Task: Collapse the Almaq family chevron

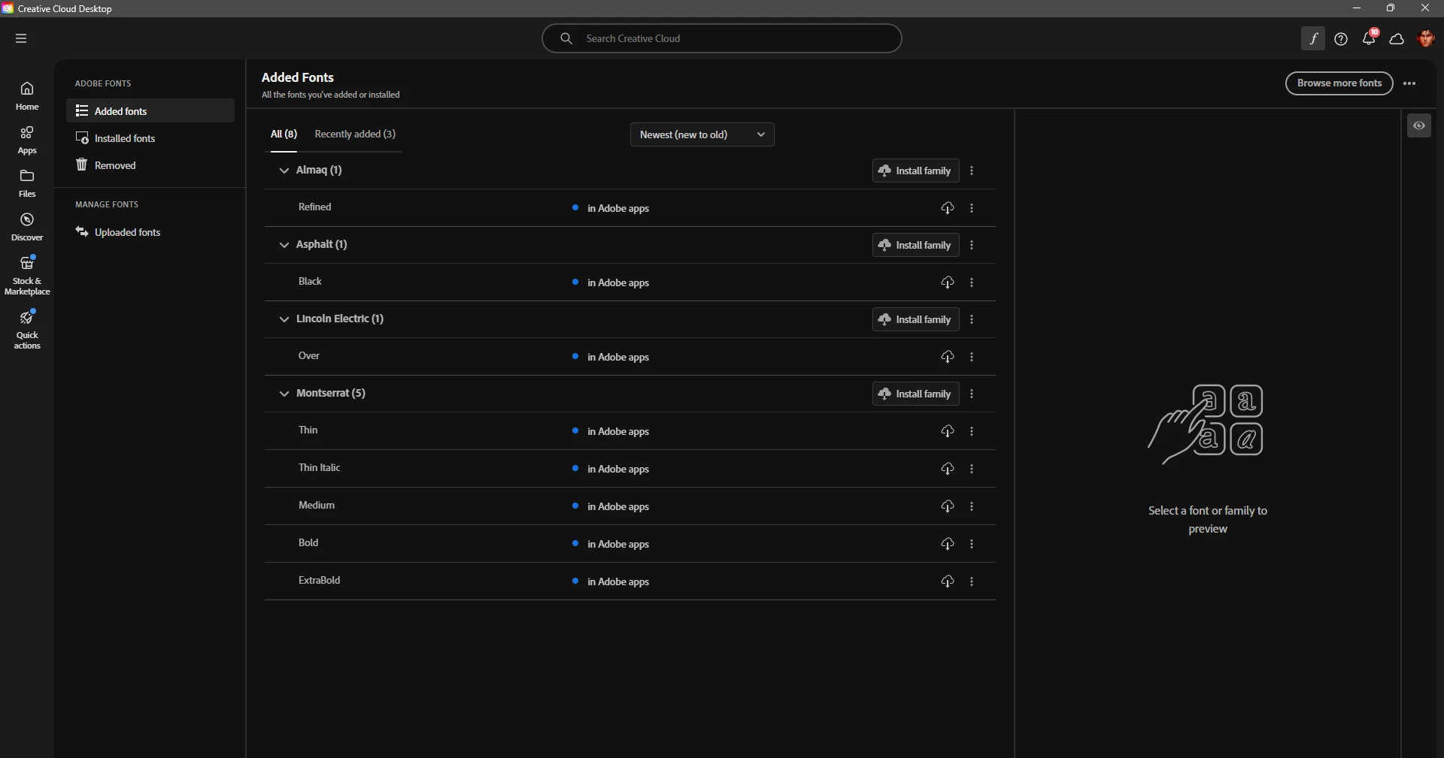Action: point(284,171)
